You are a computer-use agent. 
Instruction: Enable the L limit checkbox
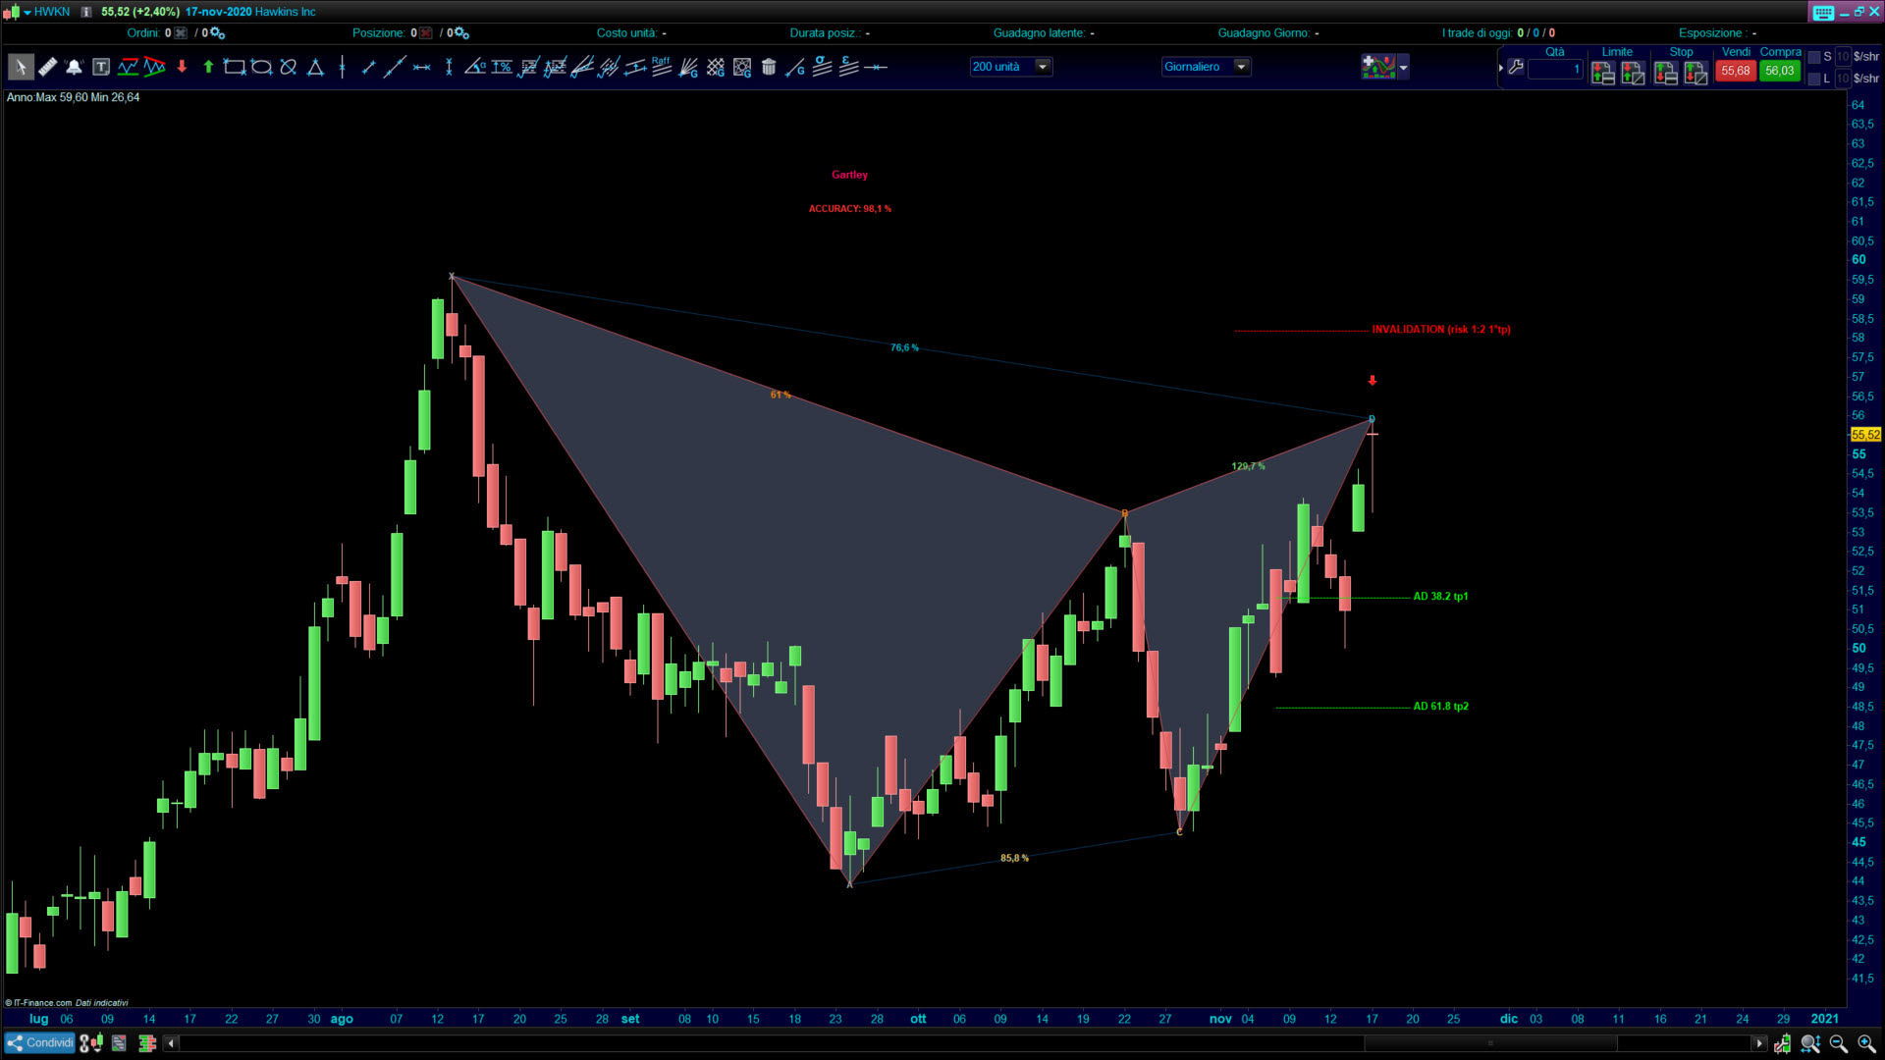click(x=1814, y=79)
